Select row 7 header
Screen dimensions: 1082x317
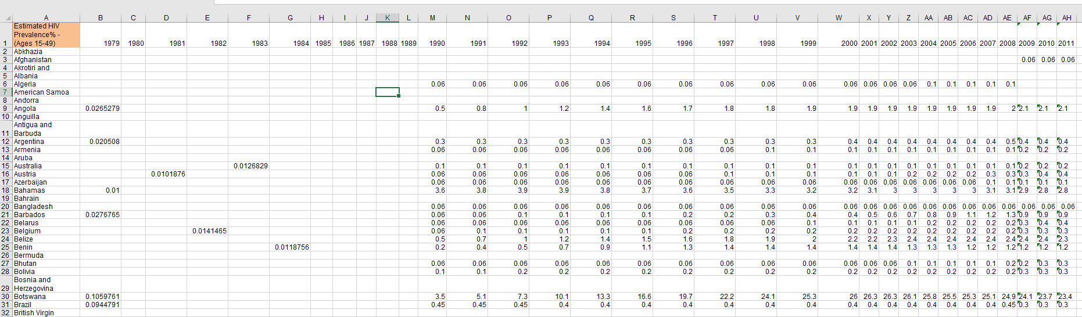6,92
